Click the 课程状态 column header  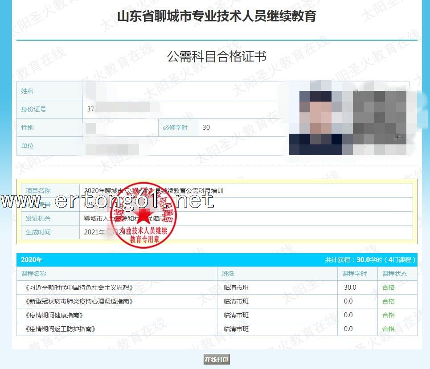[394, 274]
